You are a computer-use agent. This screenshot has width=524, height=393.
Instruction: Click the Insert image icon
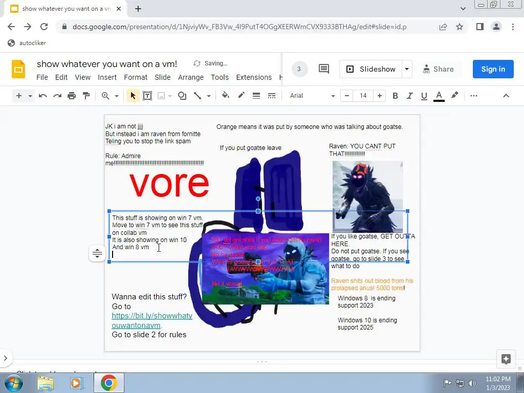pos(161,96)
